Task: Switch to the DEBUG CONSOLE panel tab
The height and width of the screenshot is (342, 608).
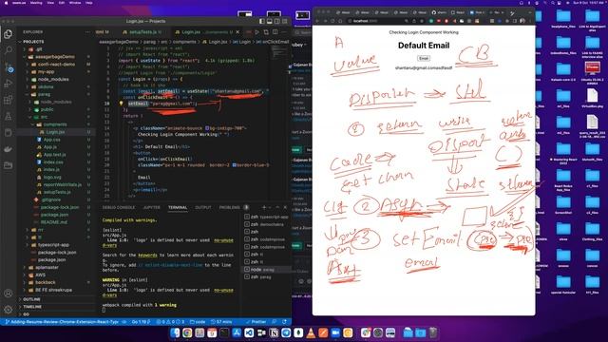Action: tap(119, 207)
